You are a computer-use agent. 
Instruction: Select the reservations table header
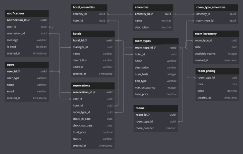[x=93, y=86]
